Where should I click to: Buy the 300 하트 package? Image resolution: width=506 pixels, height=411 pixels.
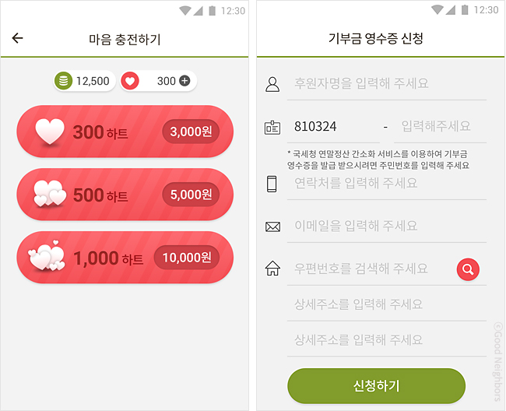click(x=125, y=132)
